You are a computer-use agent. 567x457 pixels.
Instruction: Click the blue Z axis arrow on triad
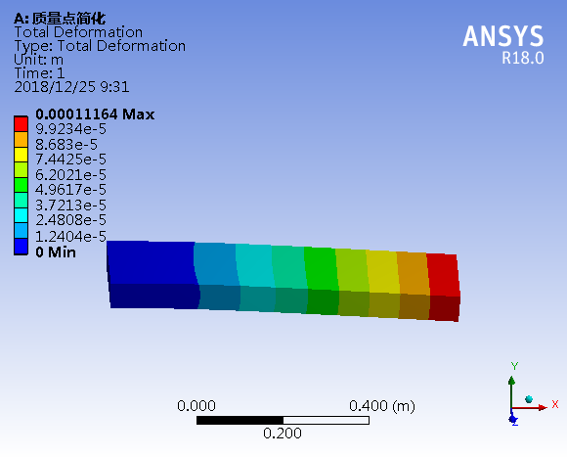tap(513, 419)
